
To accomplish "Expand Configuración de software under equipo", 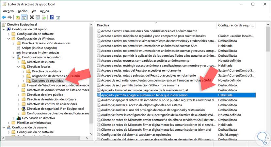I will [x=8, y=34].
